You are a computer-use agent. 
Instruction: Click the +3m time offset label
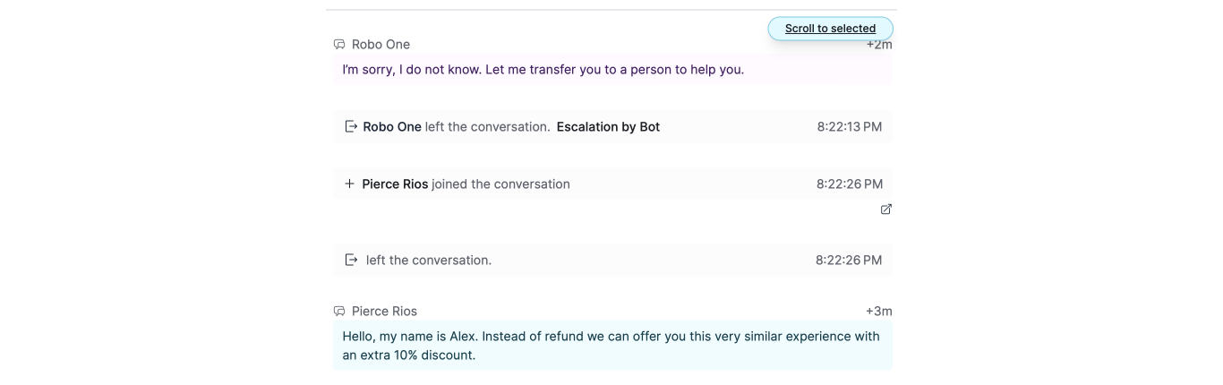pyautogui.click(x=879, y=312)
